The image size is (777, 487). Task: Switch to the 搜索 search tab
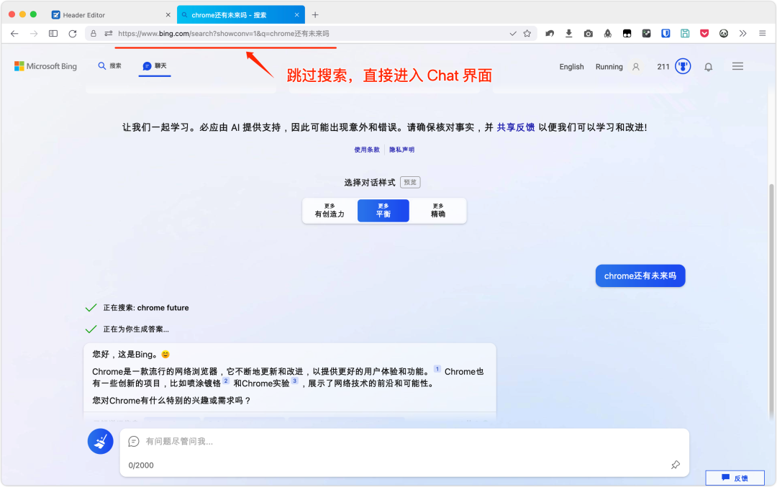click(109, 66)
